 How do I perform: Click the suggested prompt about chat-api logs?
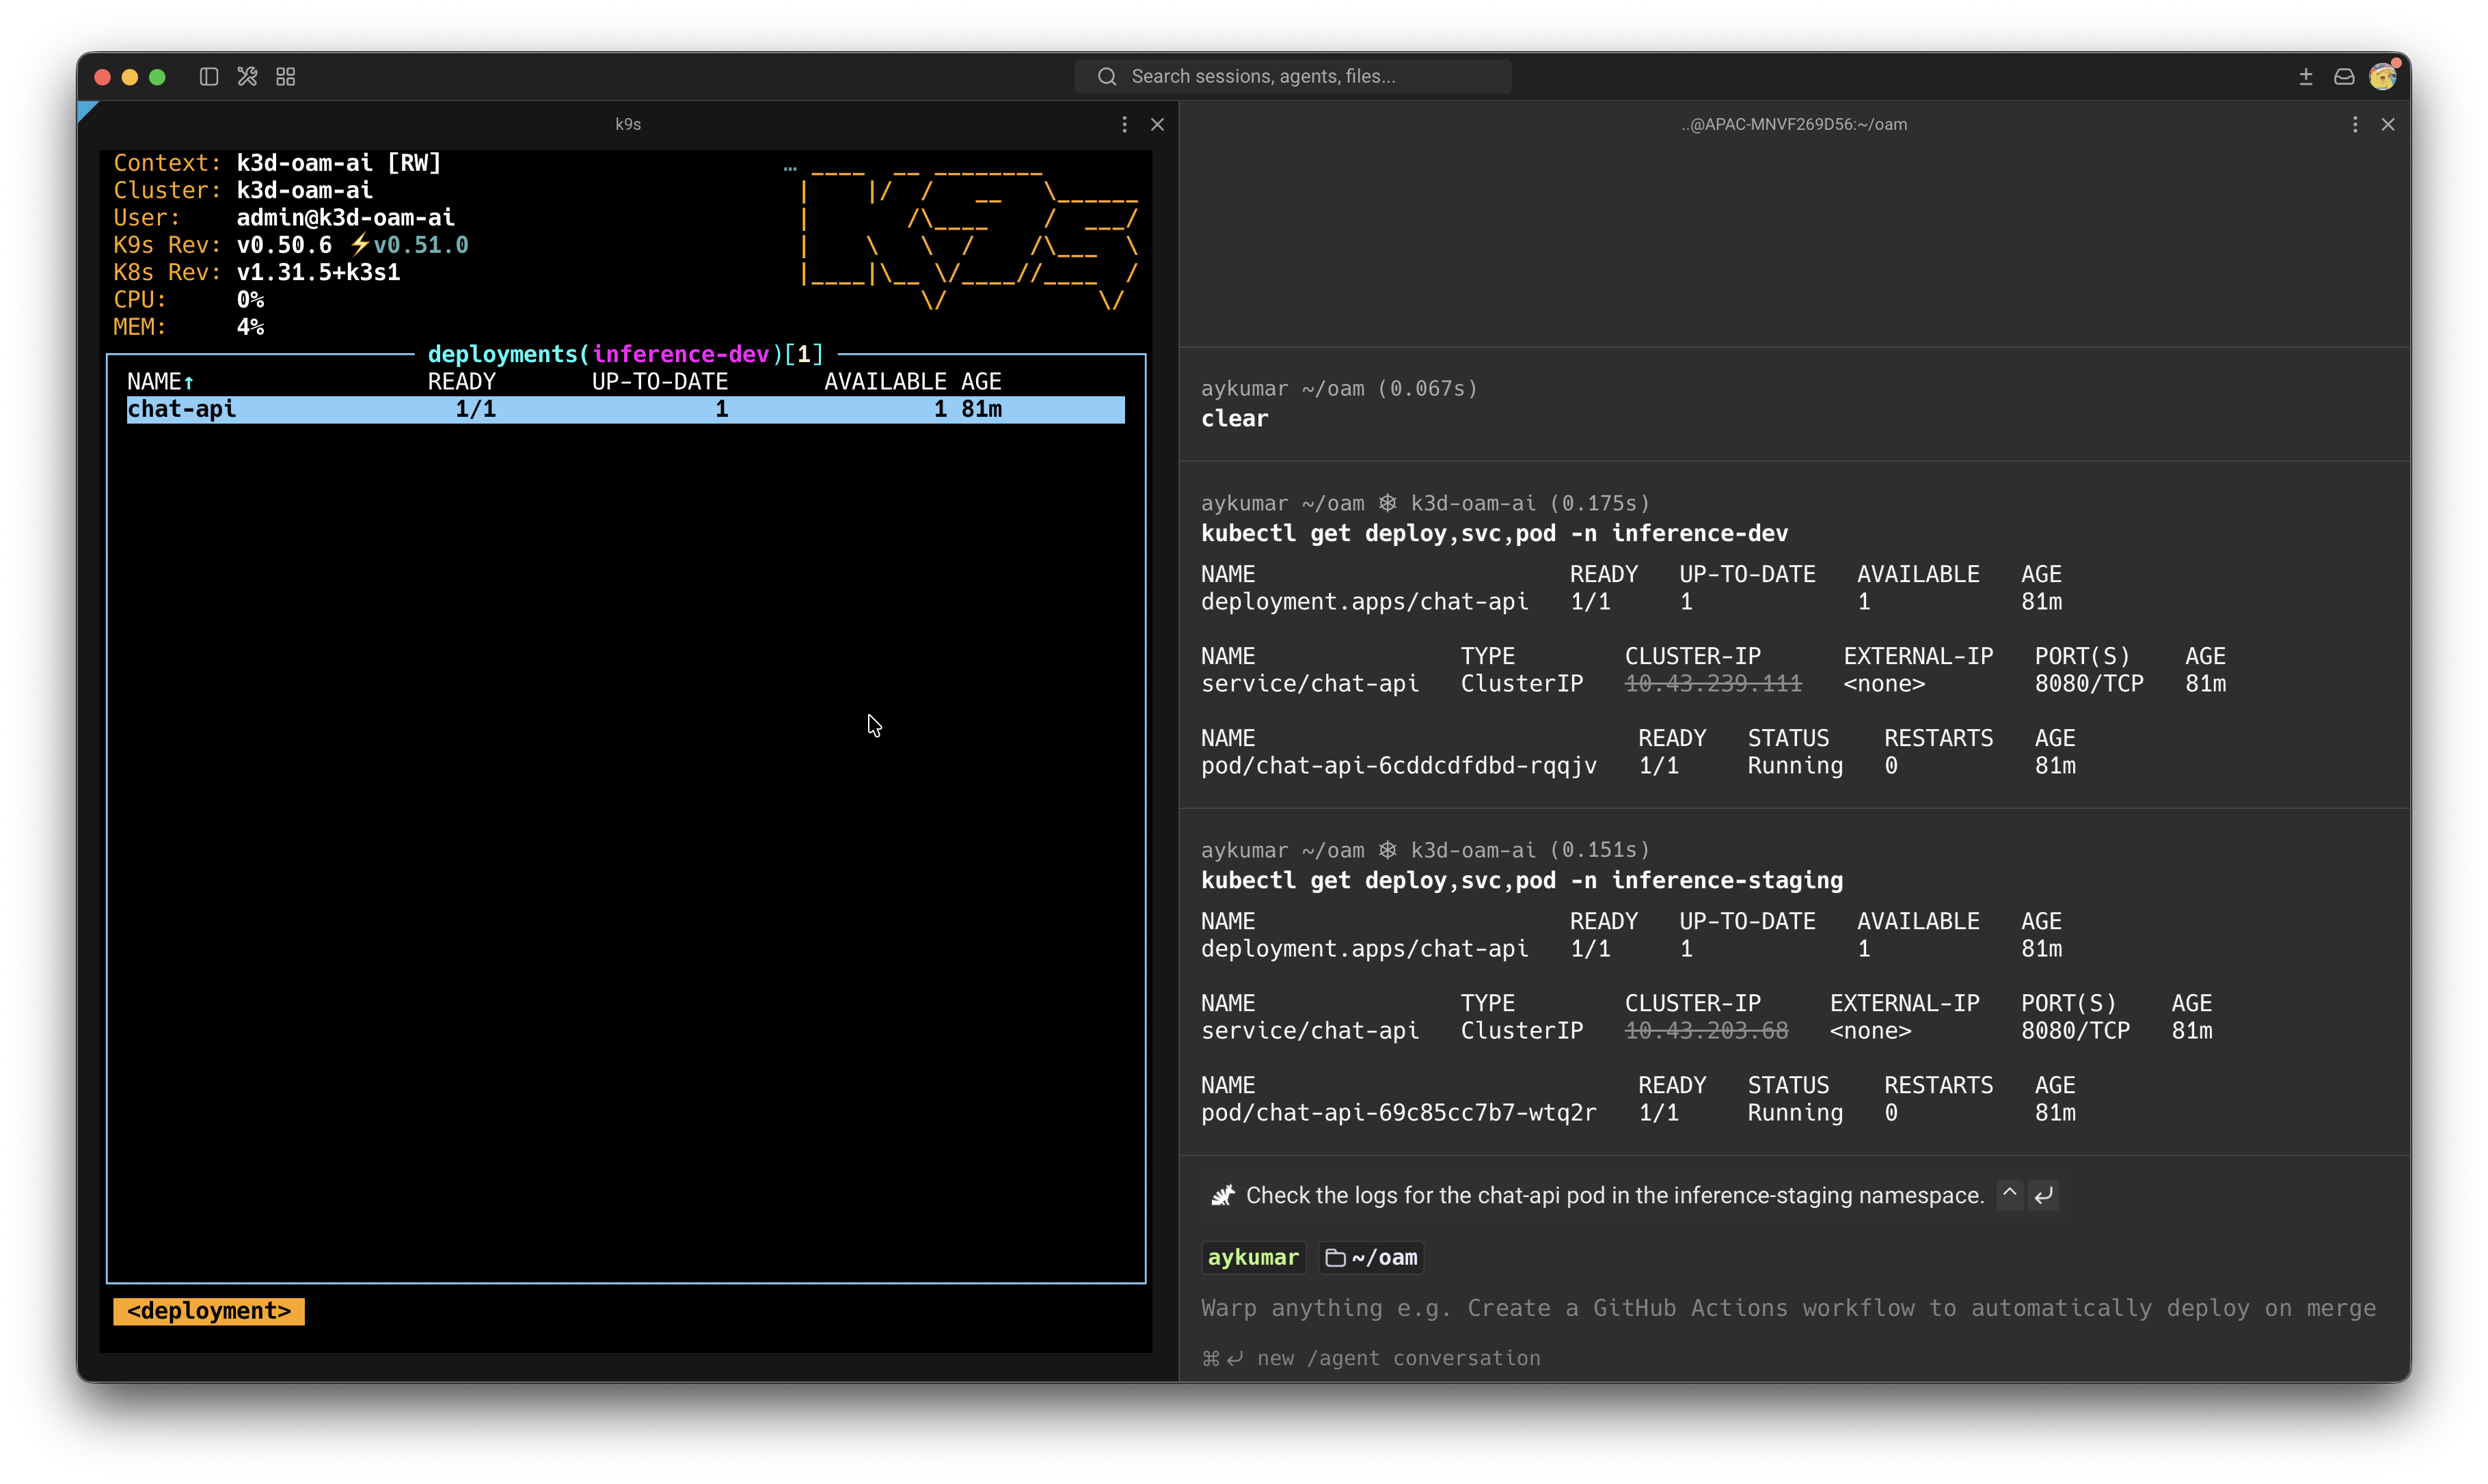(x=1614, y=1195)
